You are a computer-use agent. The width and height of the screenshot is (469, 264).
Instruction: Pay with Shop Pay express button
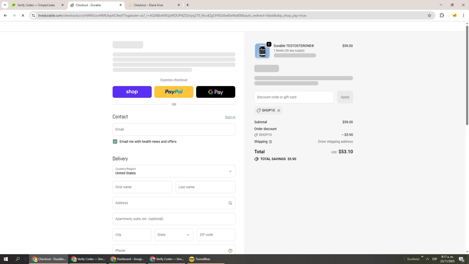132,92
